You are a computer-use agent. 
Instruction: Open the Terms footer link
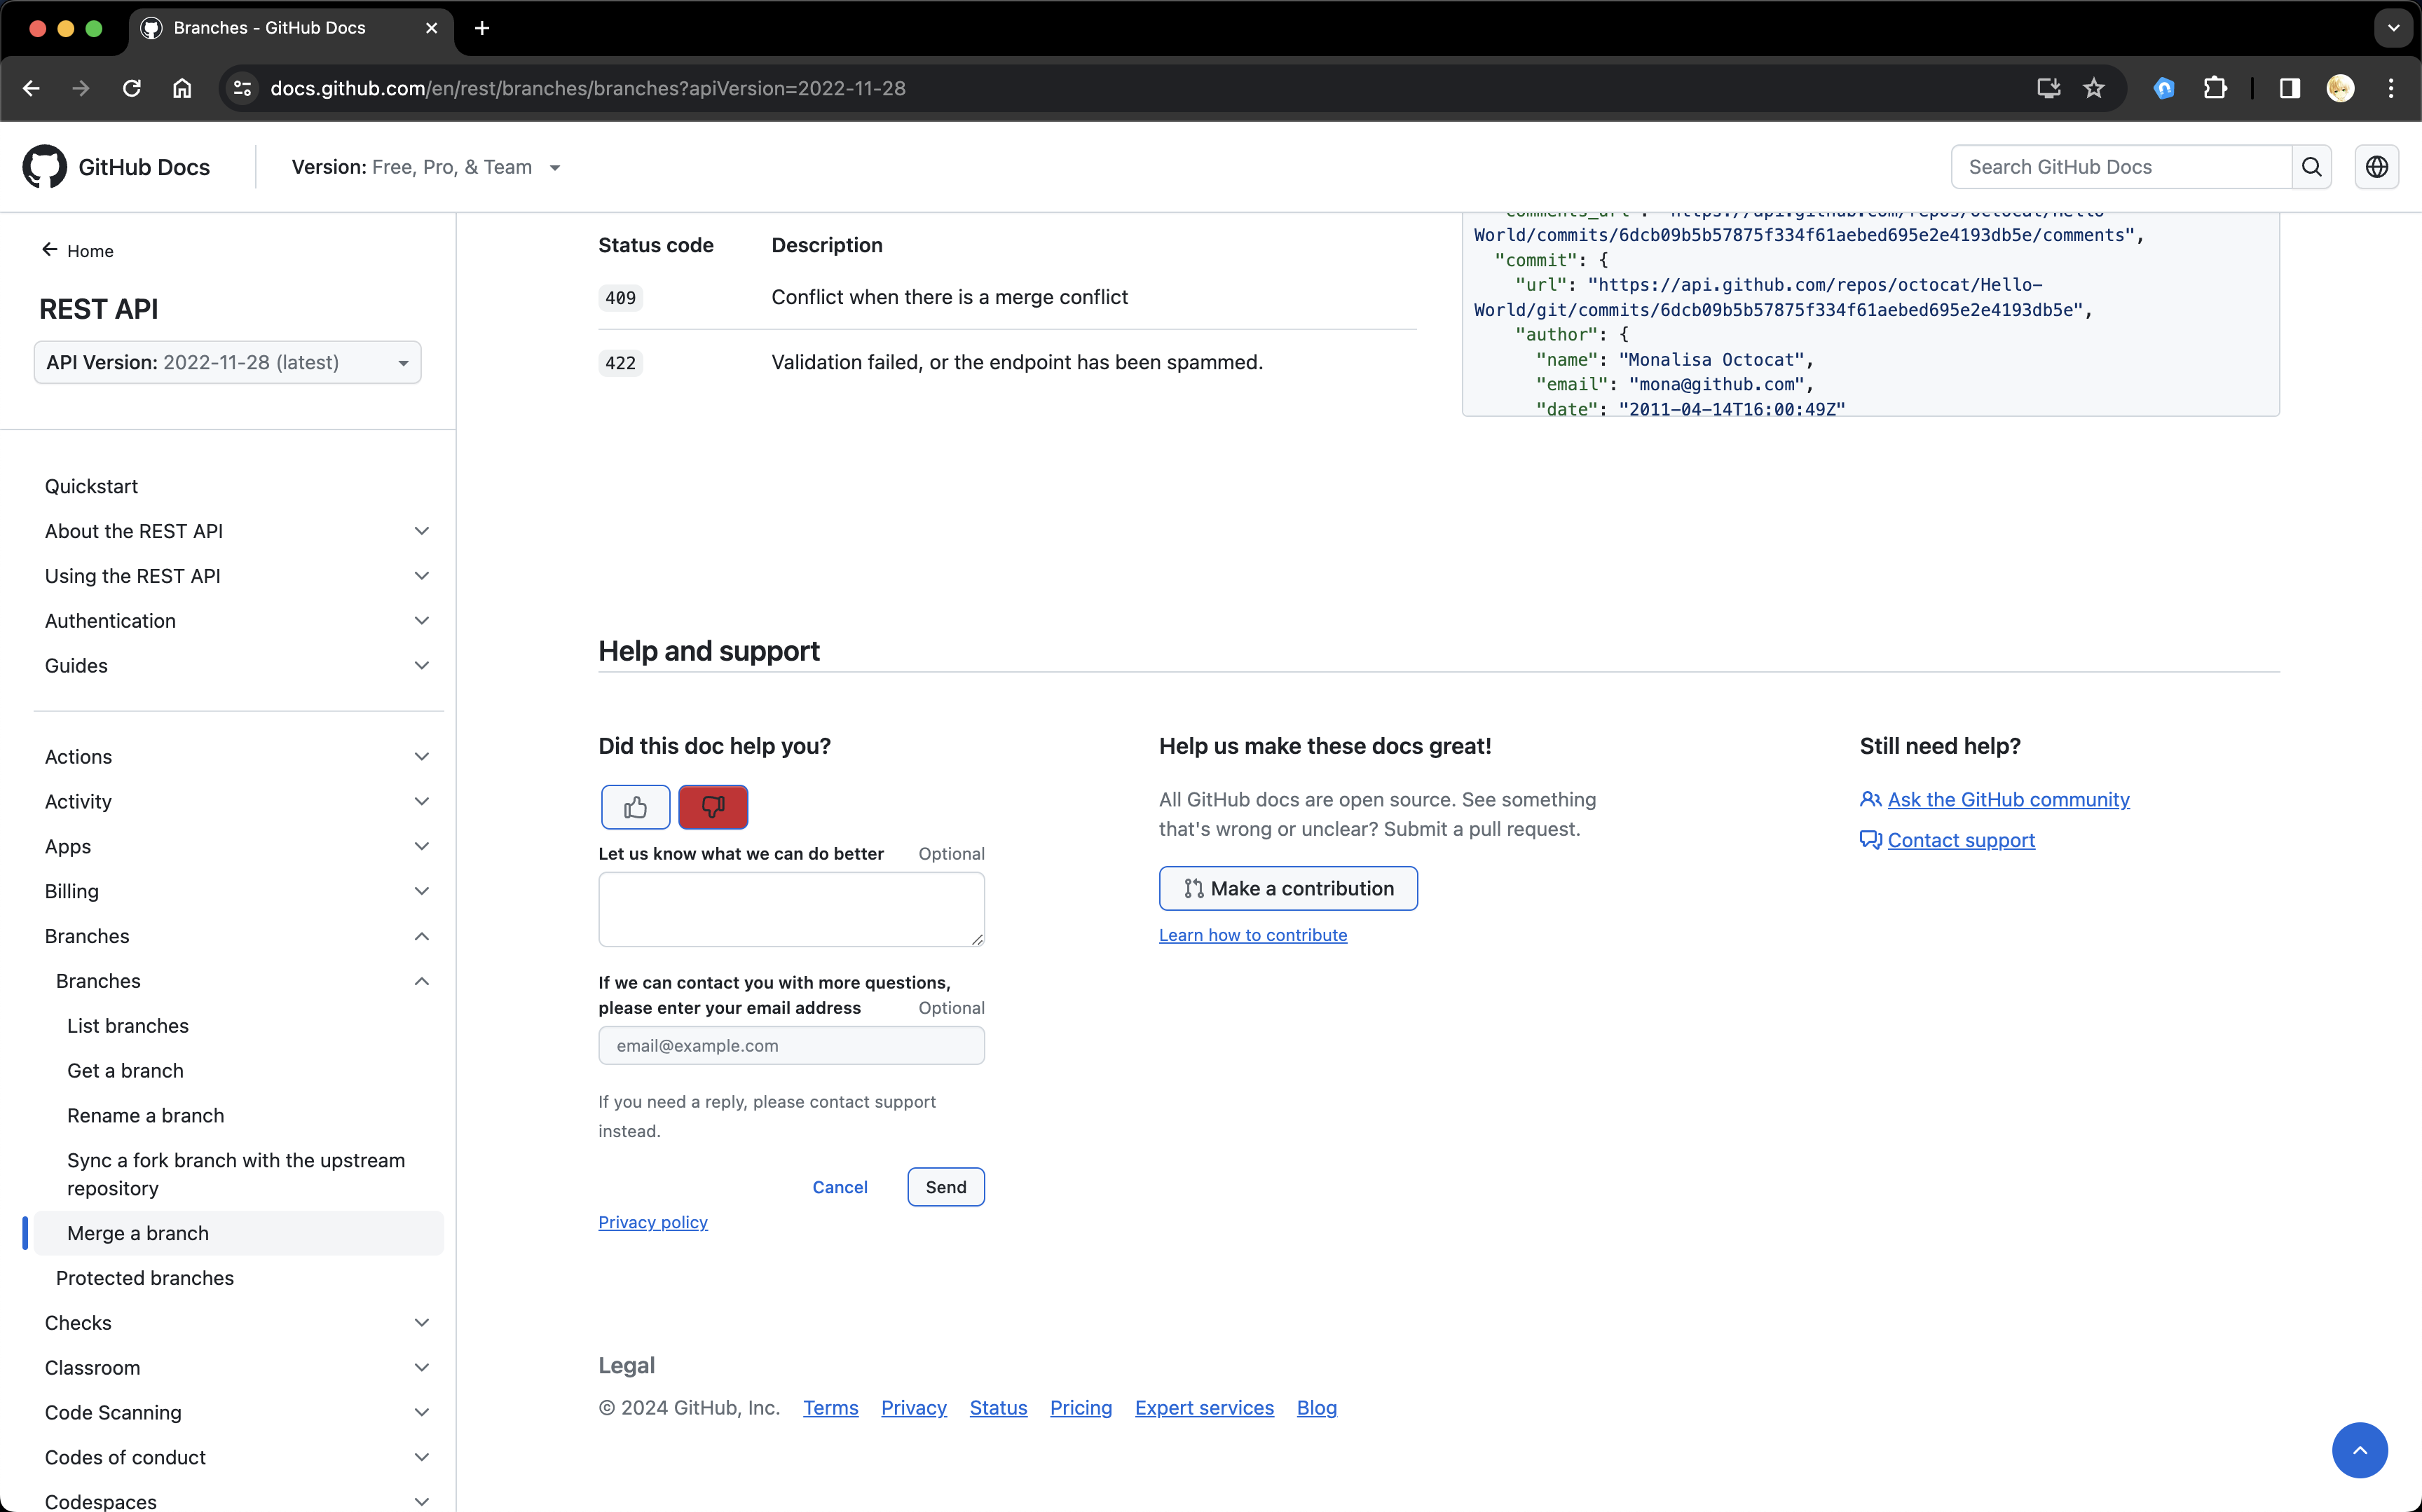tap(831, 1408)
